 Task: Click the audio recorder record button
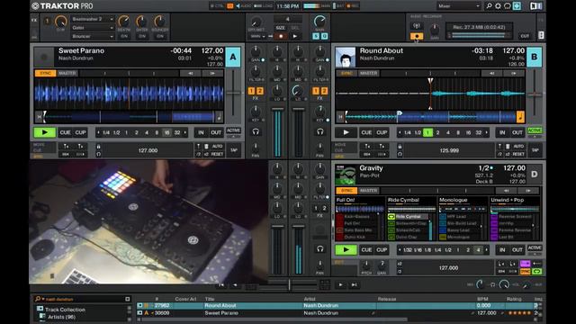417,36
